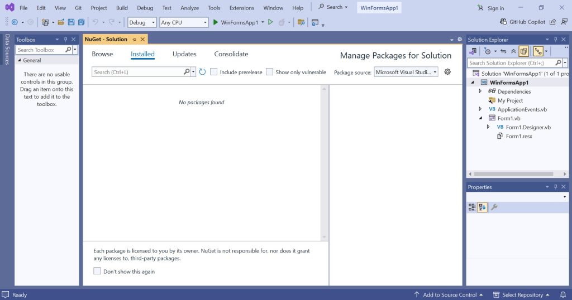Expand the ApplicationEvents.vb node
The height and width of the screenshot is (300, 572).
click(x=480, y=109)
